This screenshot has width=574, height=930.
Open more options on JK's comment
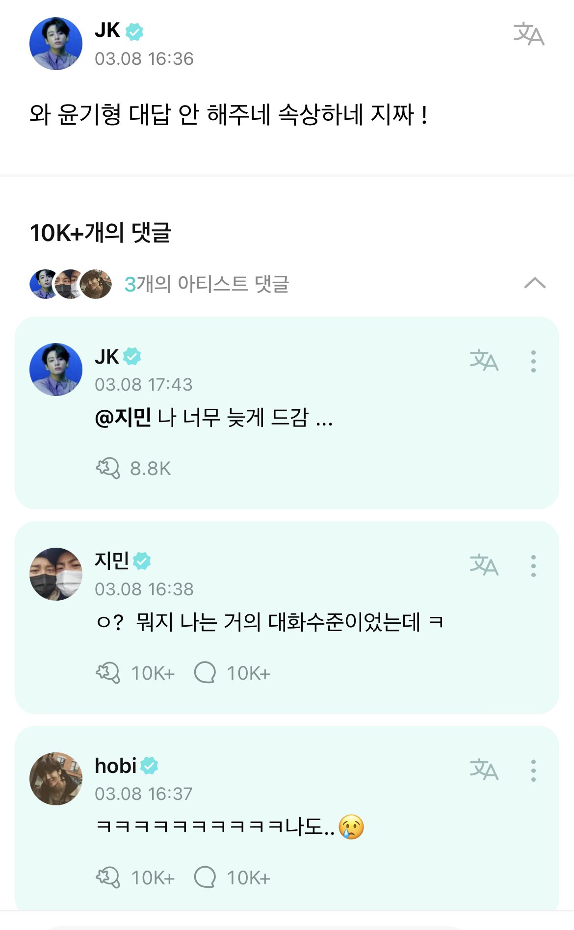[533, 361]
